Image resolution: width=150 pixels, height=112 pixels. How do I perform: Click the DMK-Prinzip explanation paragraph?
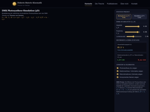(x=131, y=88)
